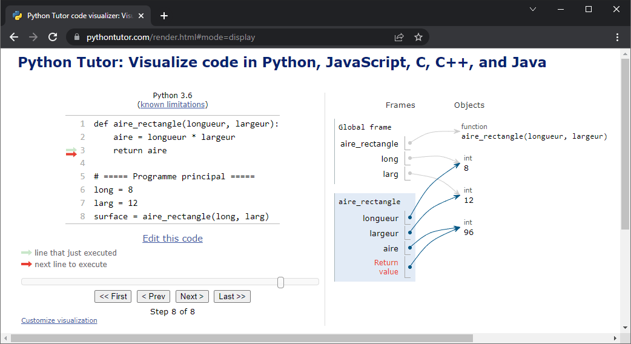Click the browser forward arrow
631x344 pixels.
point(33,37)
